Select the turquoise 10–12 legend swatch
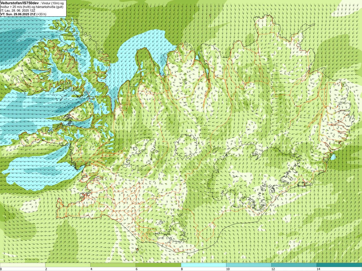Viewport: 362px width, 271px height. (x=249, y=265)
